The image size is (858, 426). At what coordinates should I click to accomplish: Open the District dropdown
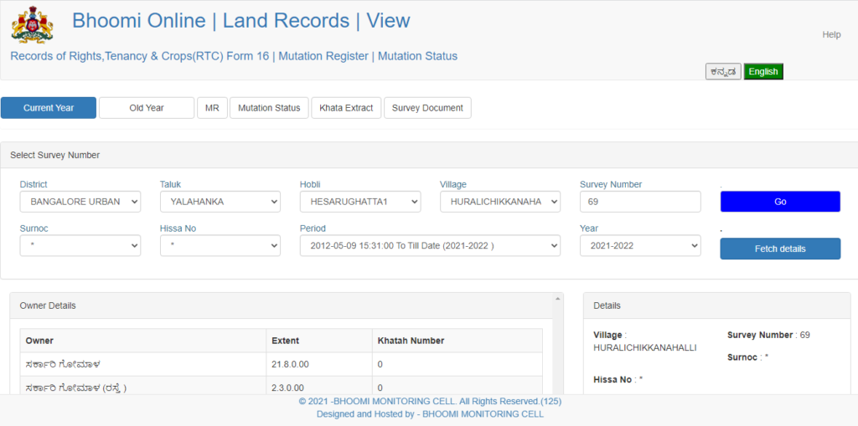80,202
